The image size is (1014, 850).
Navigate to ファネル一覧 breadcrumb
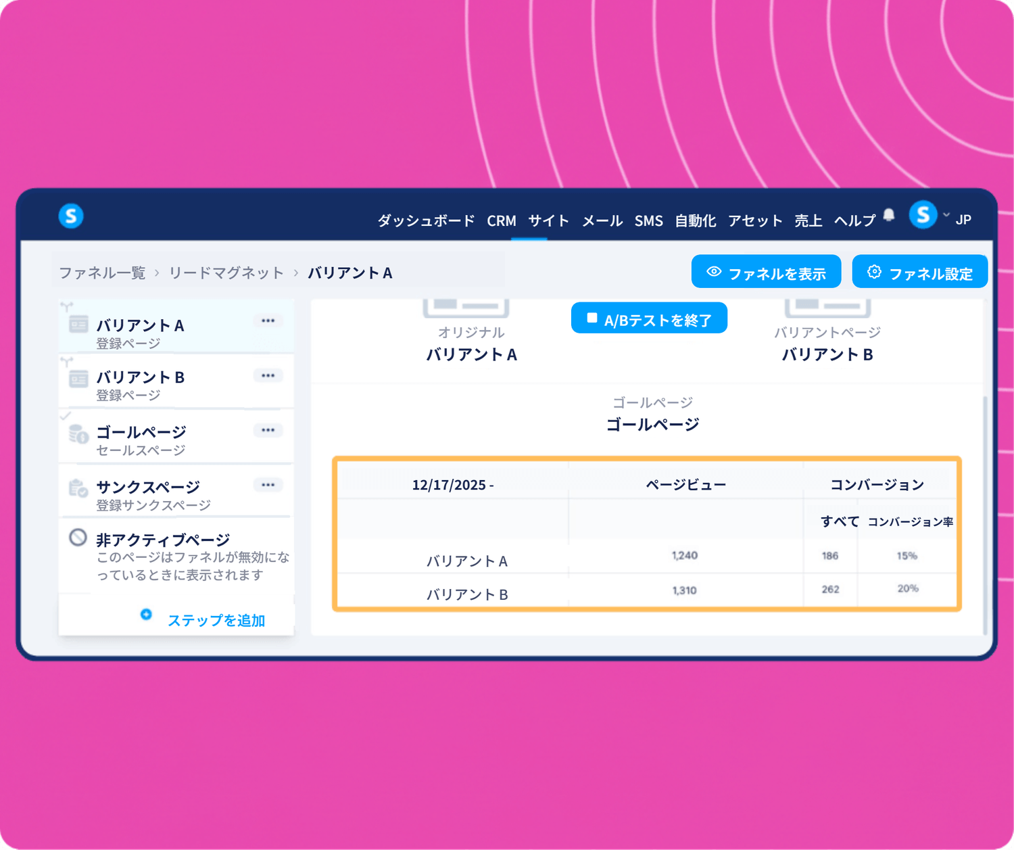102,273
